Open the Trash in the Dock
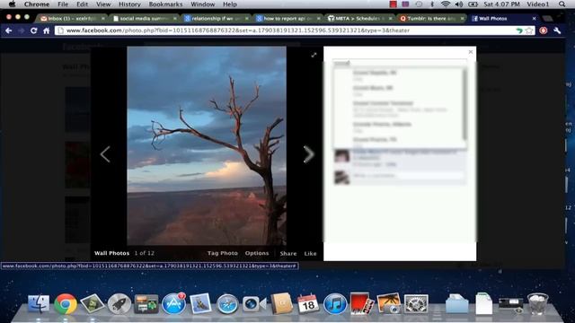The height and width of the screenshot is (323, 575). pyautogui.click(x=537, y=303)
